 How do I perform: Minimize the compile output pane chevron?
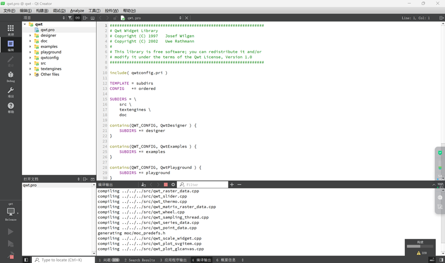click(x=434, y=185)
